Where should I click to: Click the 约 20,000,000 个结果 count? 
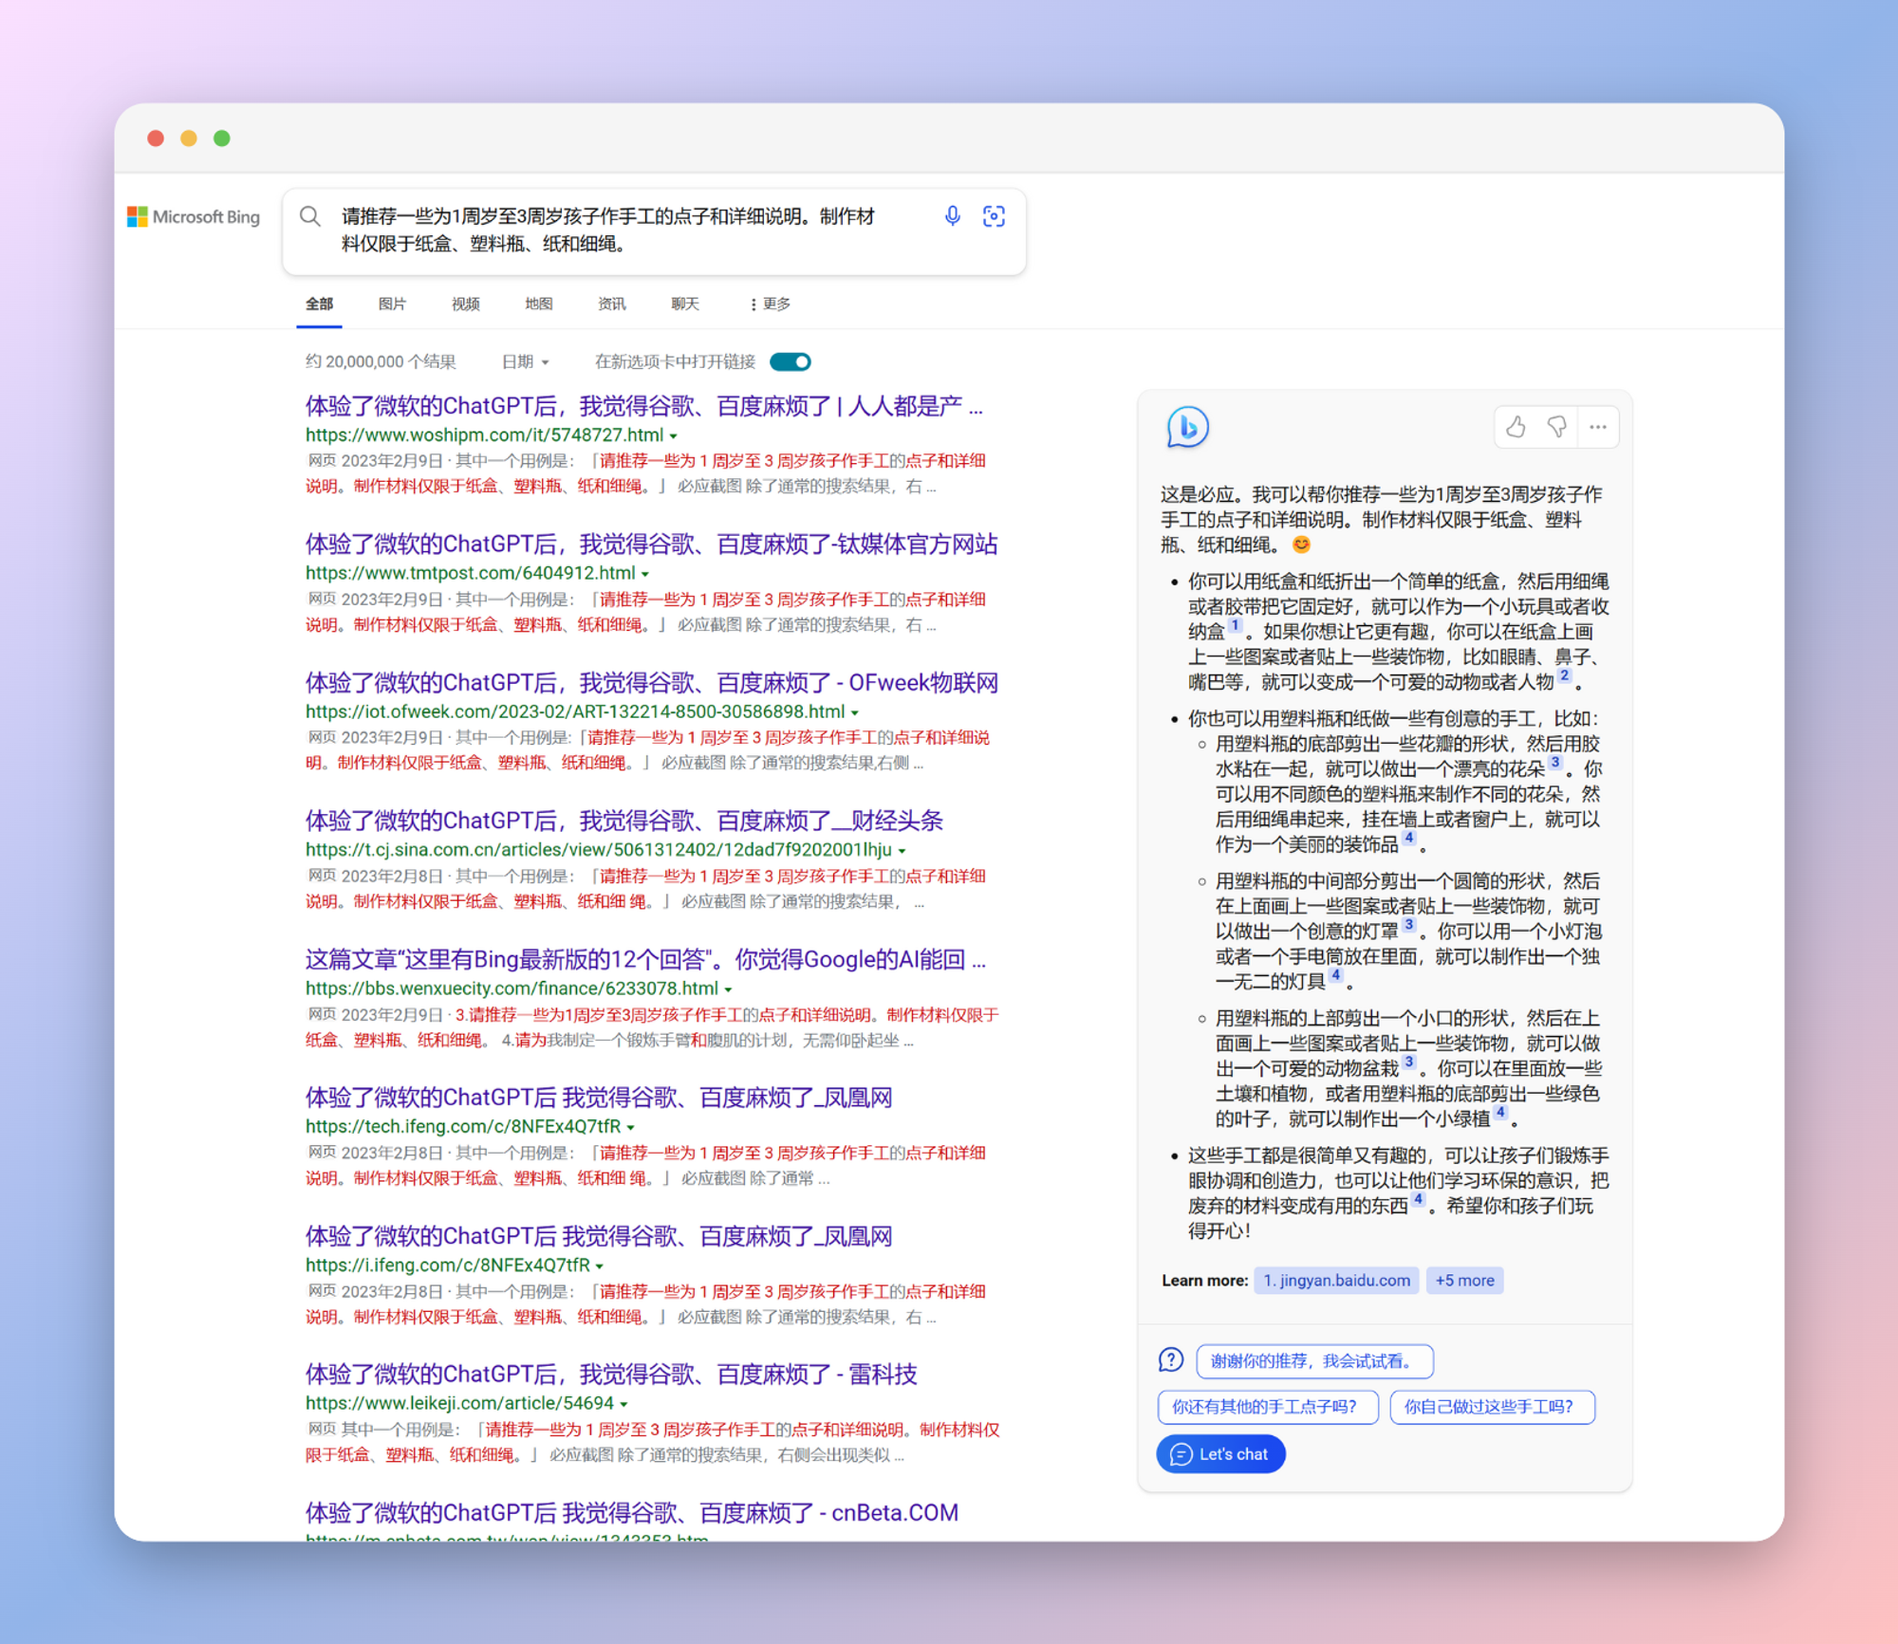(381, 361)
